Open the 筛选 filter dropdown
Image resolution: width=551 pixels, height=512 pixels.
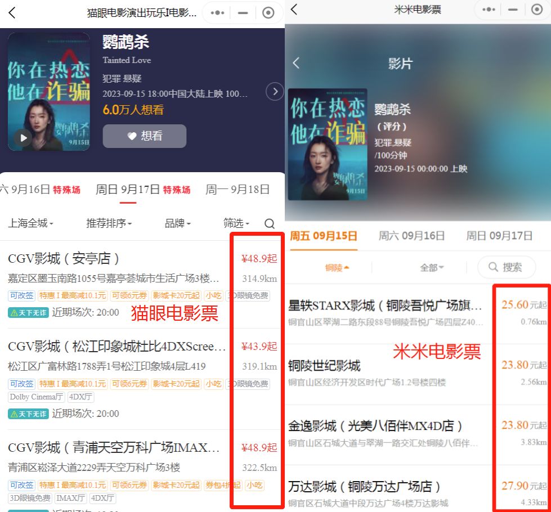pos(236,223)
